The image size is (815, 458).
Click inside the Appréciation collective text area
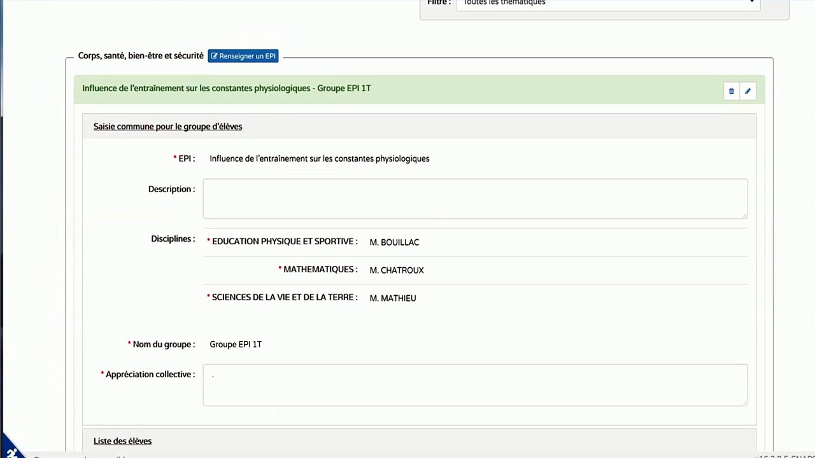475,384
